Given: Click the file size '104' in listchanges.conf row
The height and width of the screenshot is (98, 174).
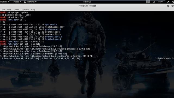Looking at the screenshot, I should 26,27.
